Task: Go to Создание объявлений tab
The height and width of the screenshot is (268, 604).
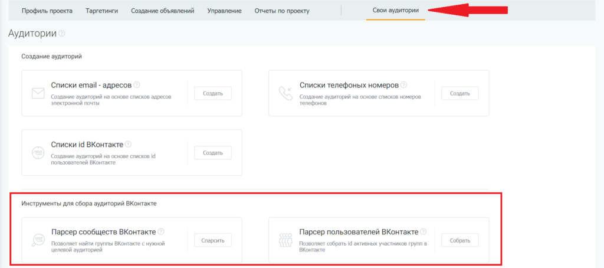Action: click(163, 11)
